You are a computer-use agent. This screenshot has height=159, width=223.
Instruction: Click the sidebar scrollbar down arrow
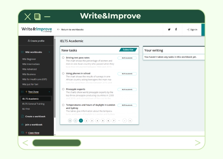[55, 135]
